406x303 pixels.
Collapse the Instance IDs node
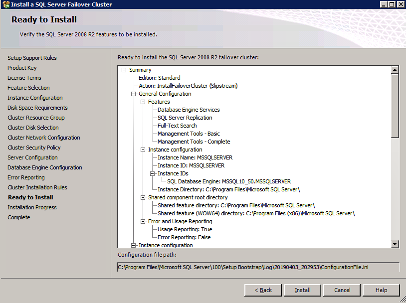pyautogui.click(x=152, y=173)
